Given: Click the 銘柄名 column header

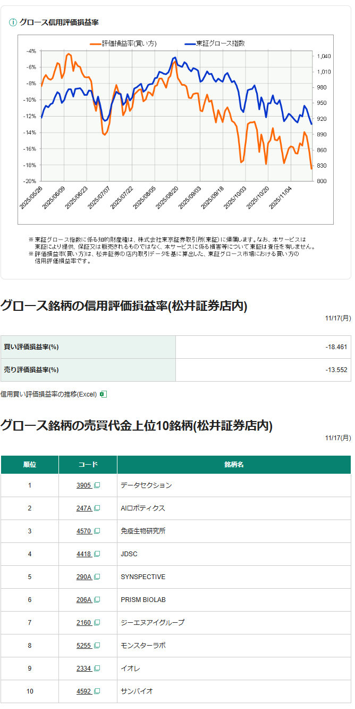Looking at the screenshot, I should click(x=234, y=465).
